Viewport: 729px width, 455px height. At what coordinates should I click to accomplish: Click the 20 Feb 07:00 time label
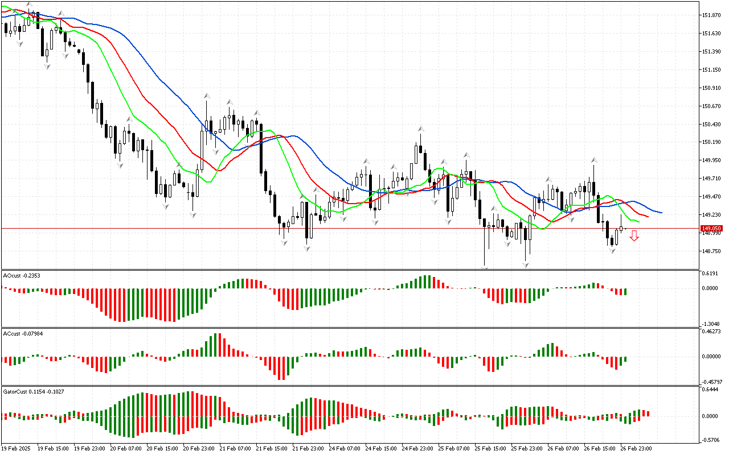[x=126, y=449]
